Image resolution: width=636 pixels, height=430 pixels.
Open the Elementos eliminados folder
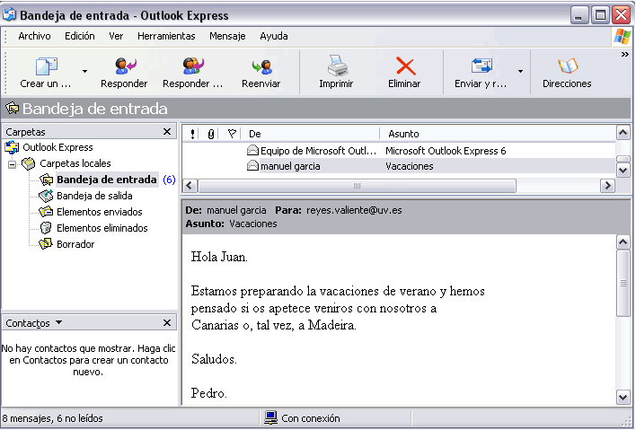tap(102, 228)
